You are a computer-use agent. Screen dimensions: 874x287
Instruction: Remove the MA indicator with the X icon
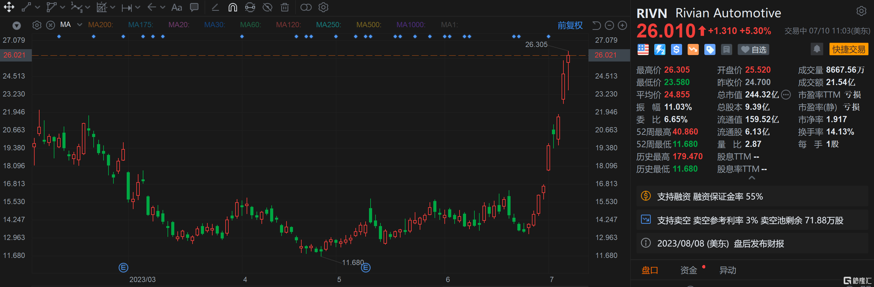tap(51, 25)
